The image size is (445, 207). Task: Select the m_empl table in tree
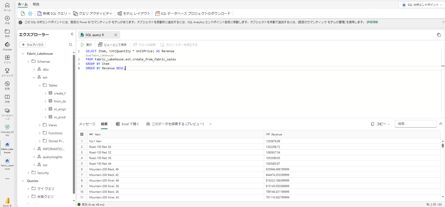point(60,109)
